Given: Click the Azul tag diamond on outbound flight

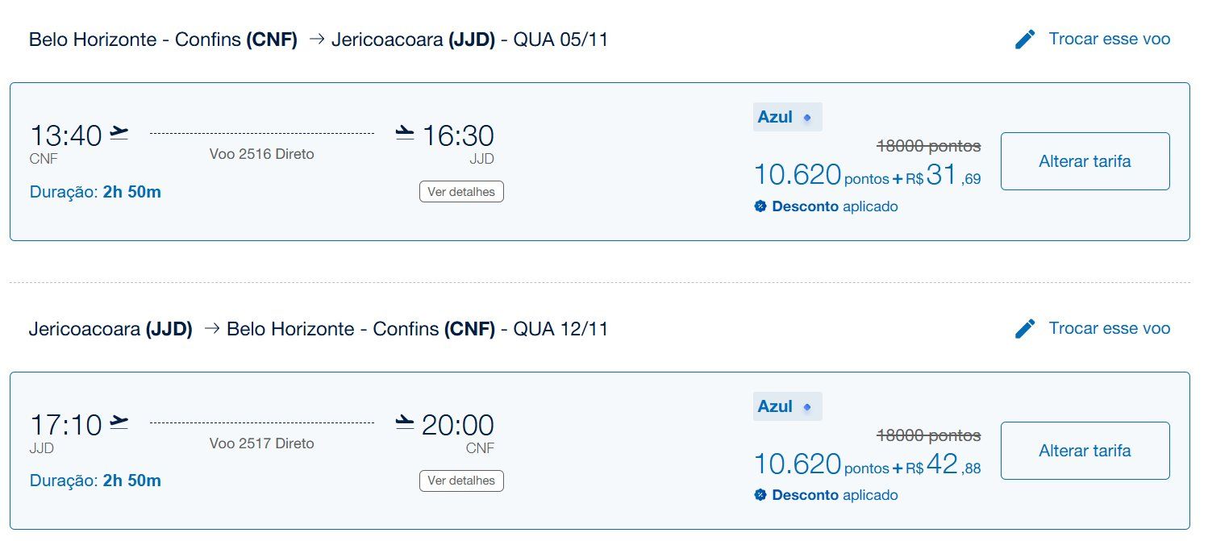Looking at the screenshot, I should pos(807,118).
